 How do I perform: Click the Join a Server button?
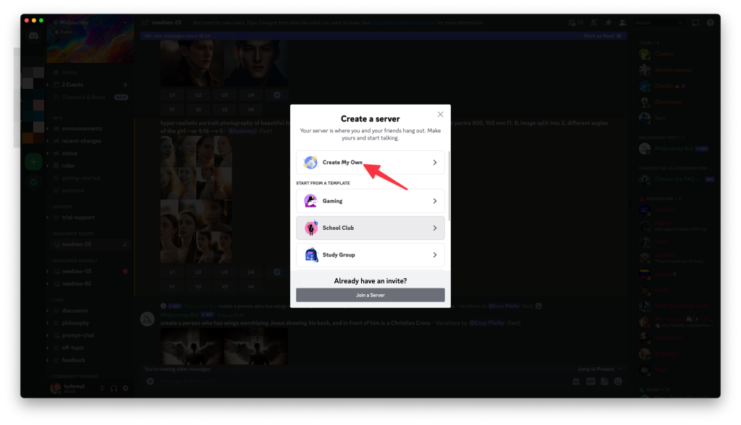[x=370, y=295]
